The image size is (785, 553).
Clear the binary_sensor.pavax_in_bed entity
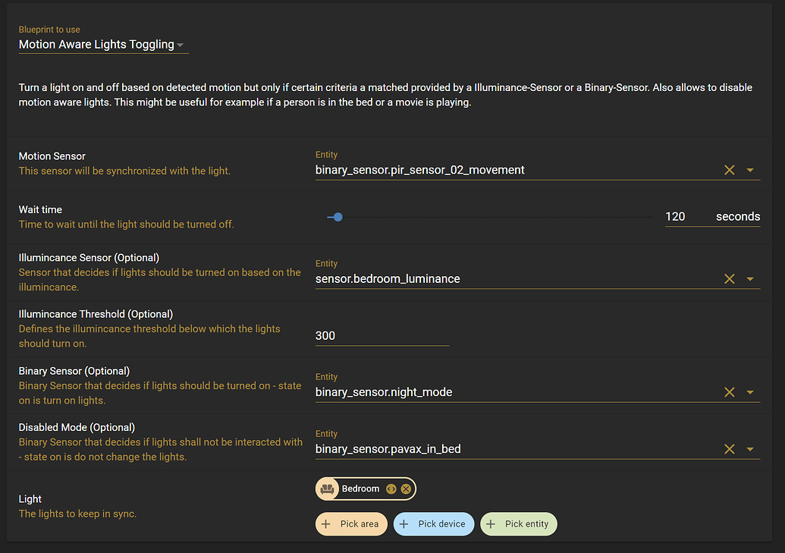[x=730, y=448]
